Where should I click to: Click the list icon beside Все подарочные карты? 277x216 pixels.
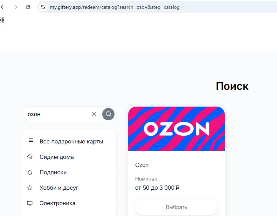pos(30,141)
